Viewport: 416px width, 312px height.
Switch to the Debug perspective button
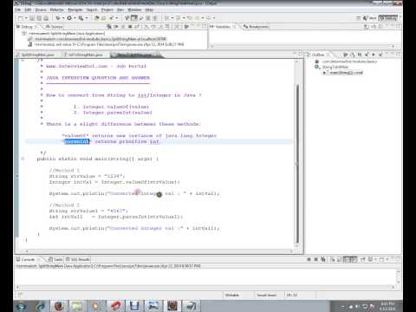point(388,18)
